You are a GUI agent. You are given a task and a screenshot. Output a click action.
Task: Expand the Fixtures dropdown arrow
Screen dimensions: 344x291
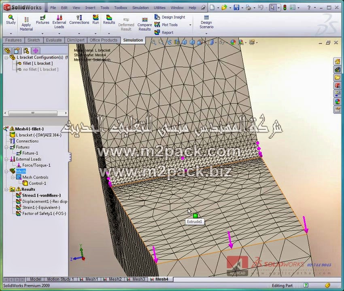click(42, 34)
